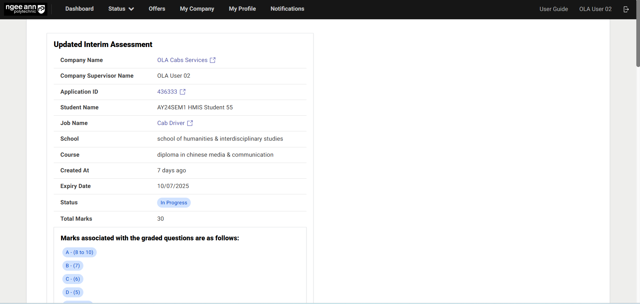Click the B - (7) marks badge

pos(73,266)
